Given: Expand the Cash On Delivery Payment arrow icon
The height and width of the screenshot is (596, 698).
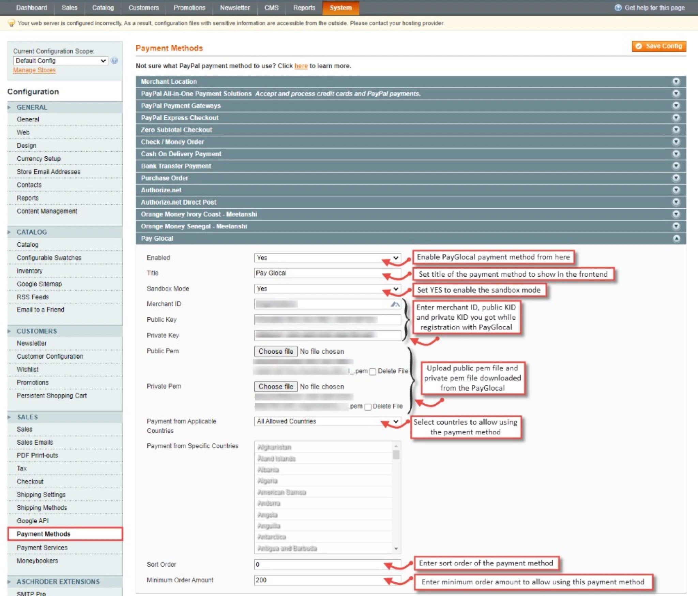Looking at the screenshot, I should click(x=676, y=154).
